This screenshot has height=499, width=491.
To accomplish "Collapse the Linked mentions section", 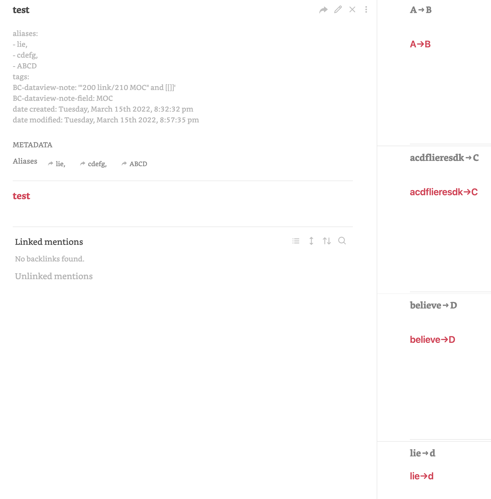I will (49, 242).
